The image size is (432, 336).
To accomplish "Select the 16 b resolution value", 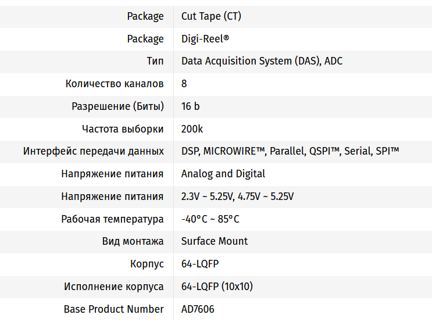I will [x=190, y=106].
